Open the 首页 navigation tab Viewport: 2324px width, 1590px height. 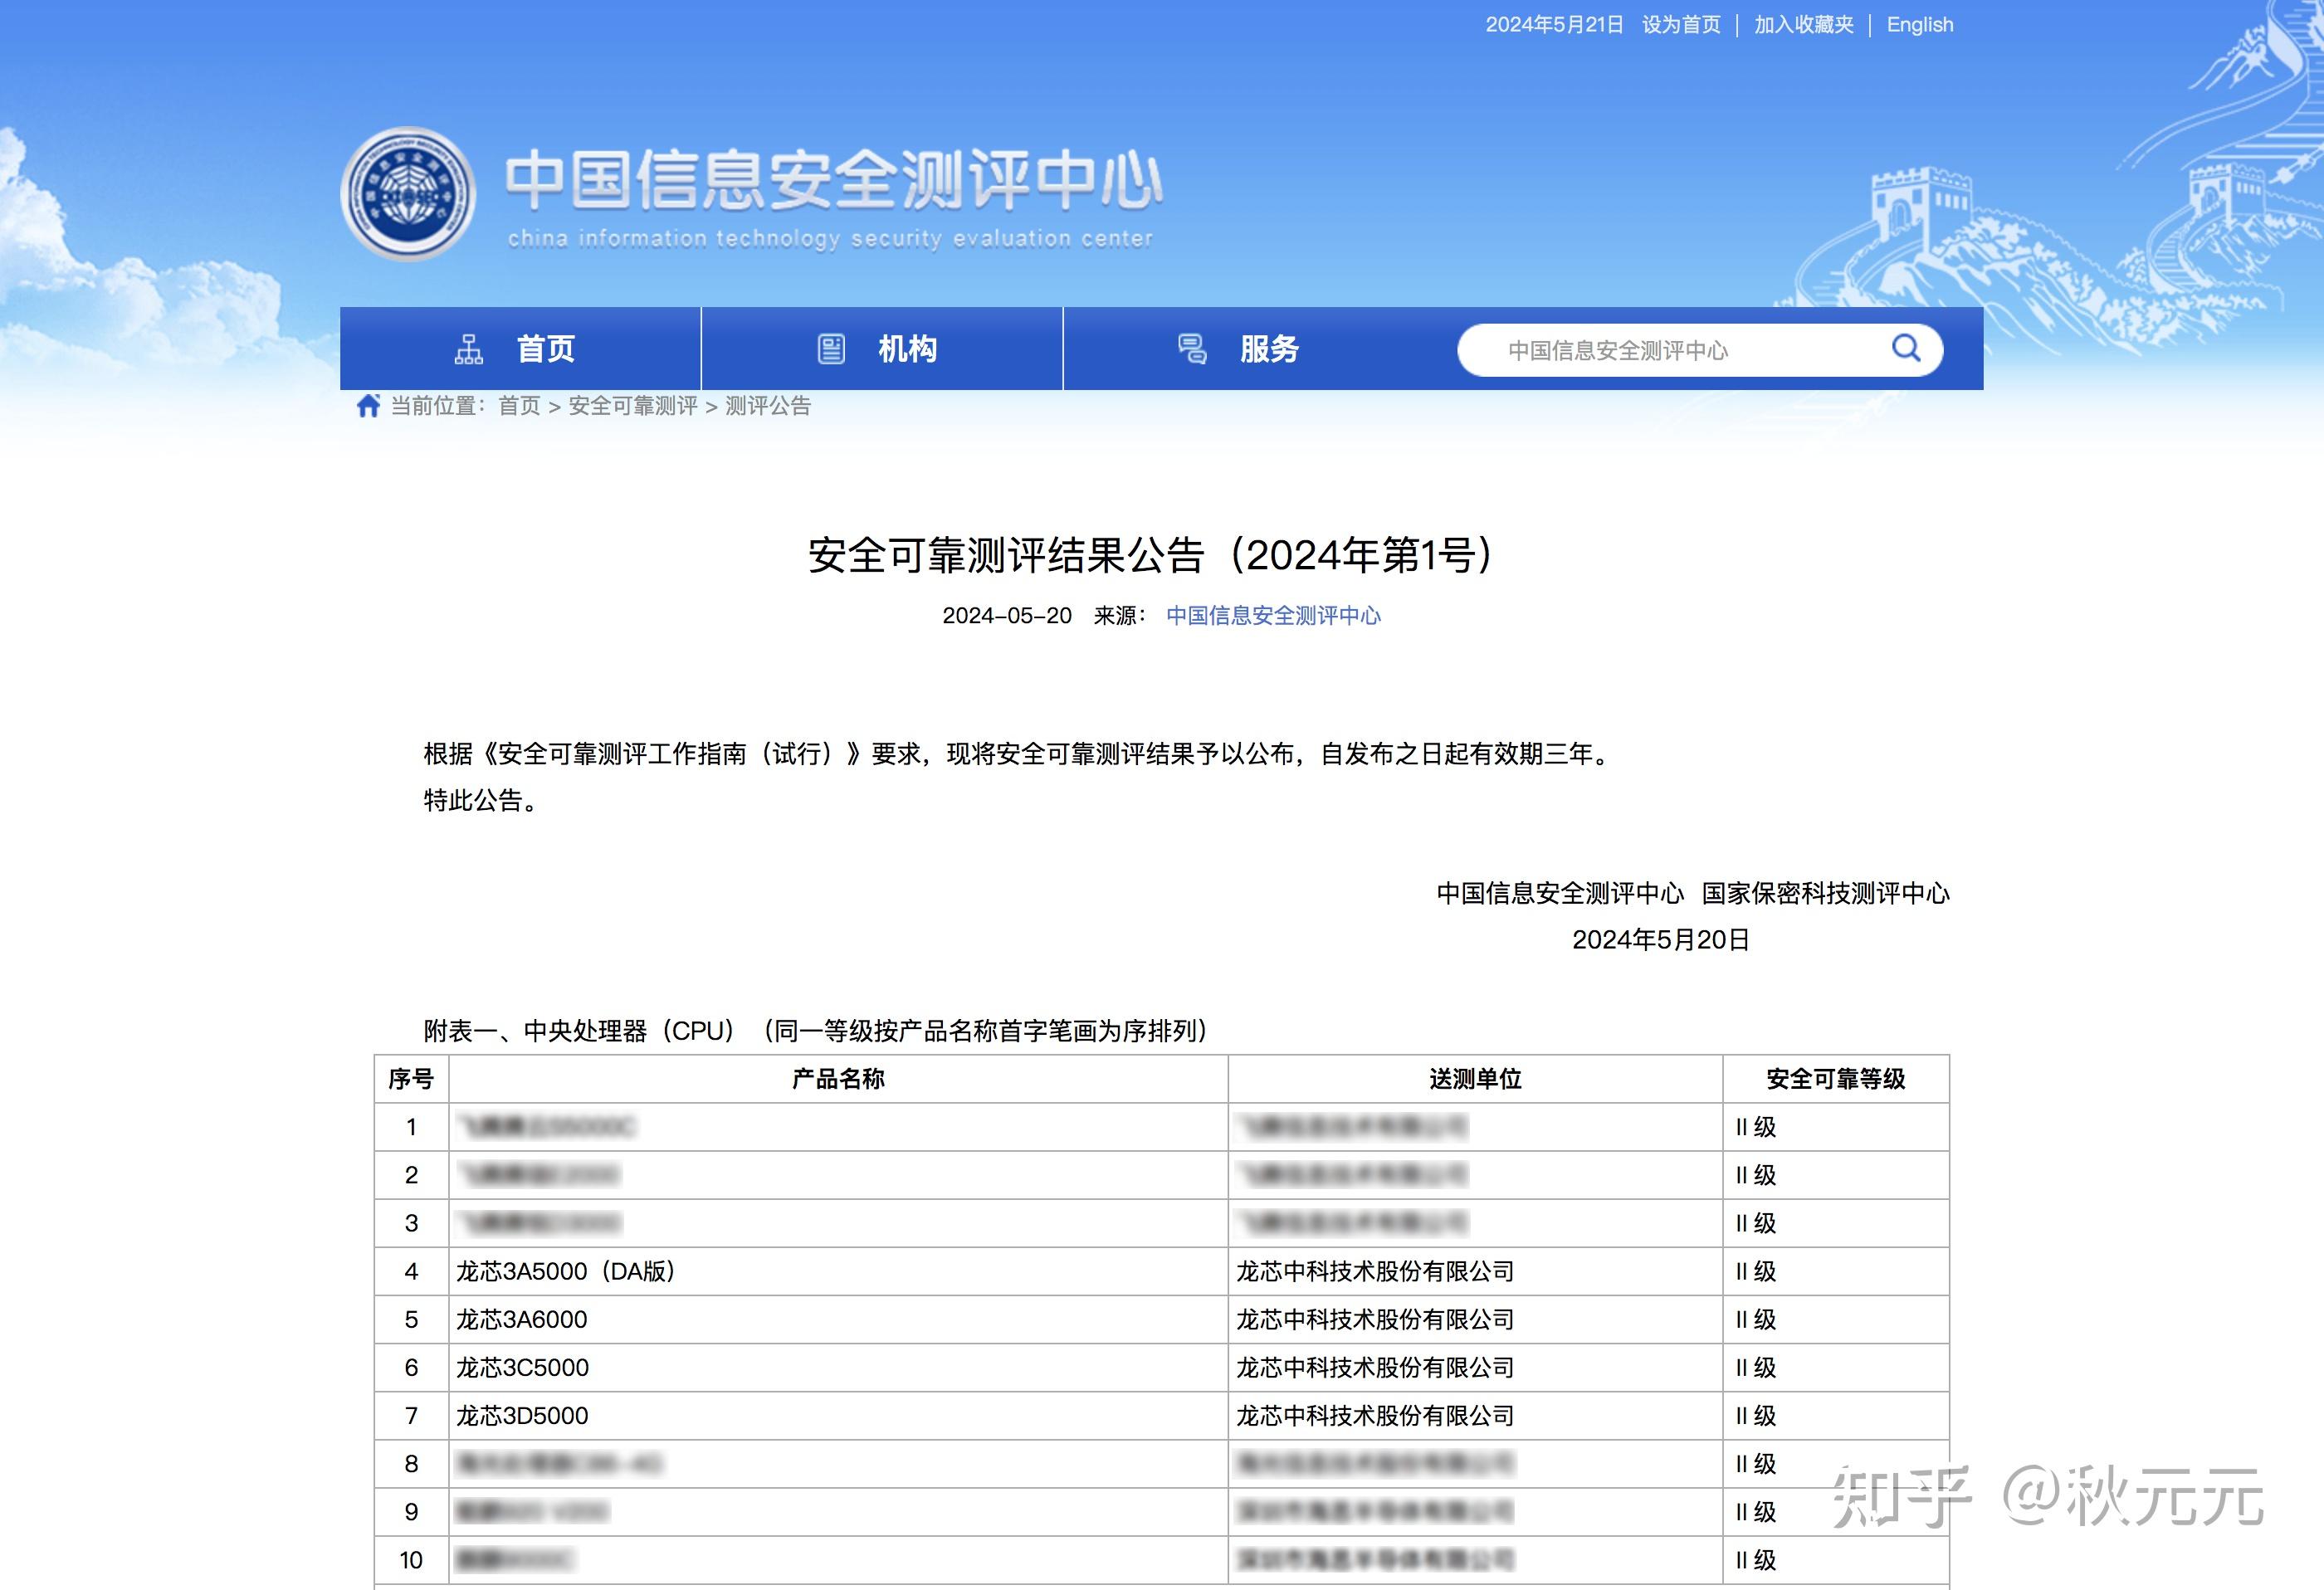pyautogui.click(x=520, y=348)
